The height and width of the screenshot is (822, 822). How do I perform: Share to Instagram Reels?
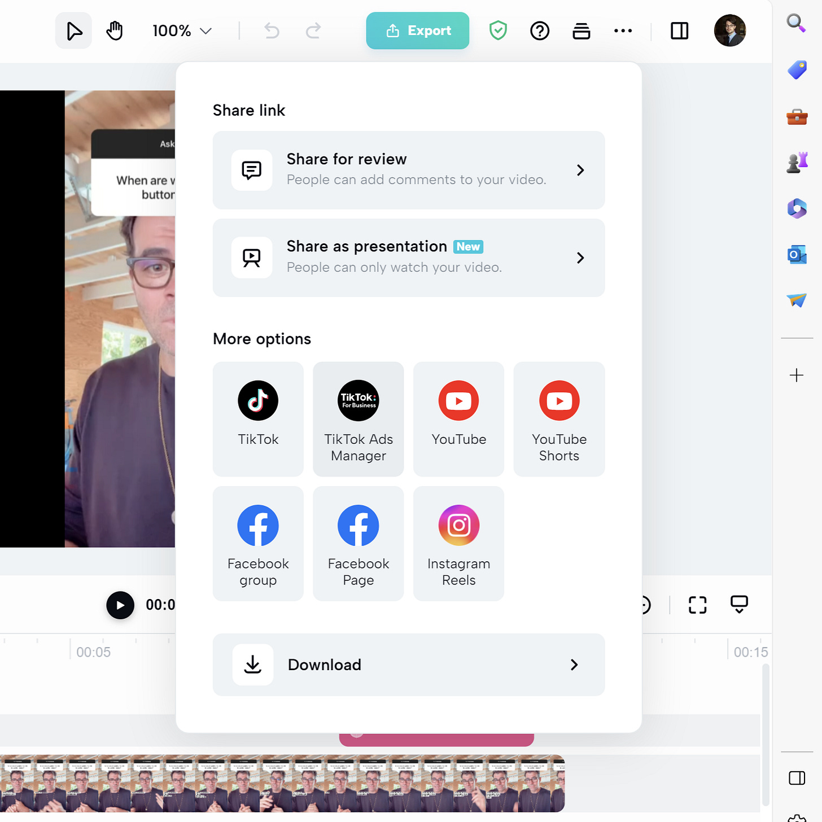[459, 544]
